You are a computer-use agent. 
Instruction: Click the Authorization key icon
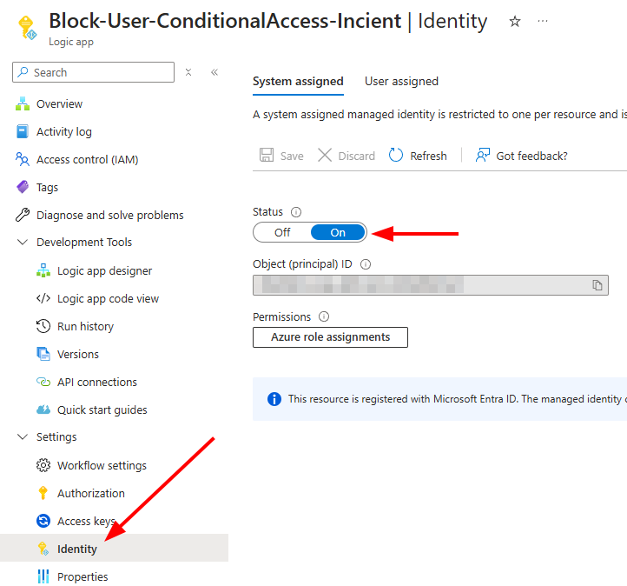click(x=43, y=493)
